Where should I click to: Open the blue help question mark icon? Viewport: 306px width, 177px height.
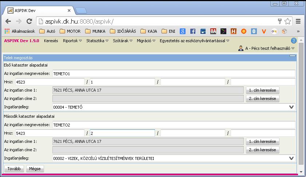click(x=294, y=41)
